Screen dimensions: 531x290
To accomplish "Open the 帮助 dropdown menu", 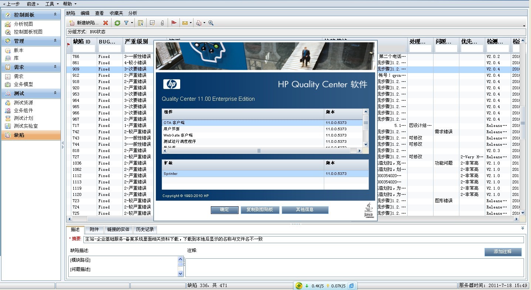I will coord(69,4).
